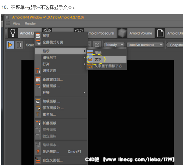Click the Arnold IPR Window title checkbox icon

tap(8, 17)
